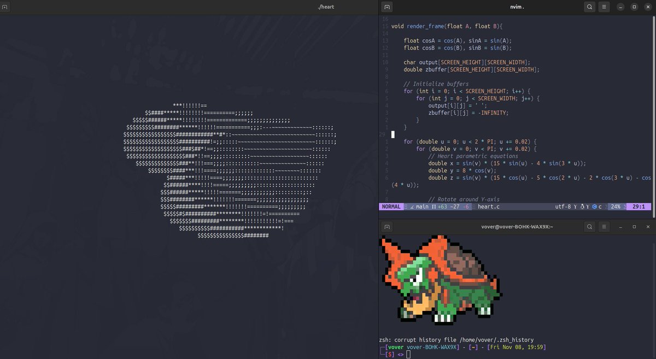656x359 pixels.
Task: Click the '// Initialize buffers' comment
Action: tap(436, 84)
